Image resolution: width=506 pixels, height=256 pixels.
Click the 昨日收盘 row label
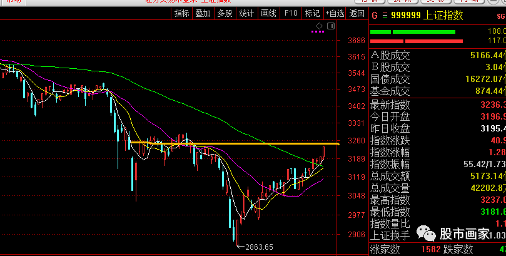(390, 128)
